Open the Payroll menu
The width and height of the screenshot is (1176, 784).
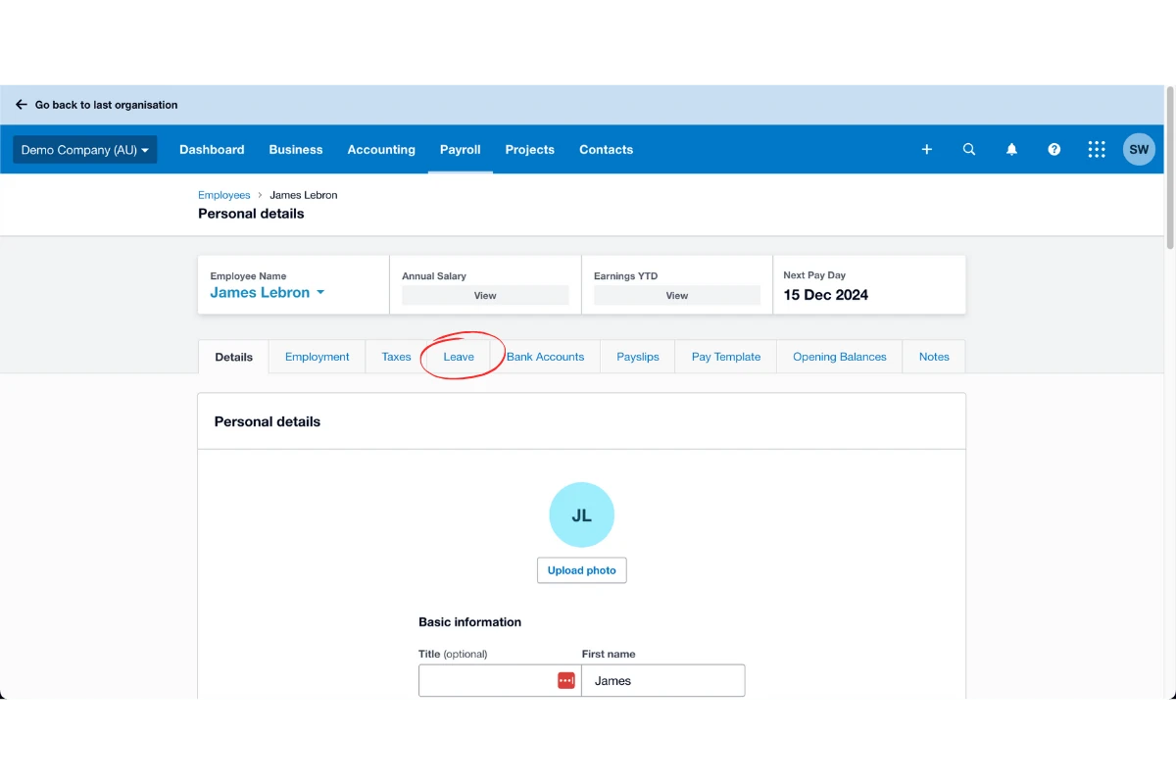point(461,150)
